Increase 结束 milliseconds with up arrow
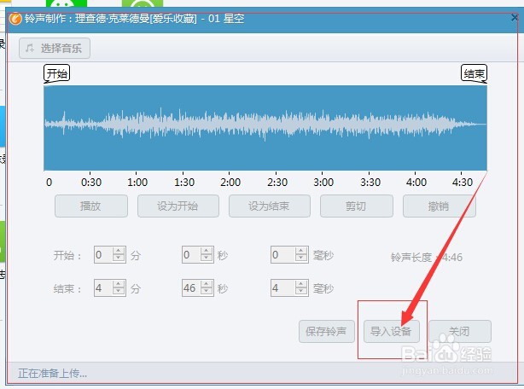 point(301,284)
